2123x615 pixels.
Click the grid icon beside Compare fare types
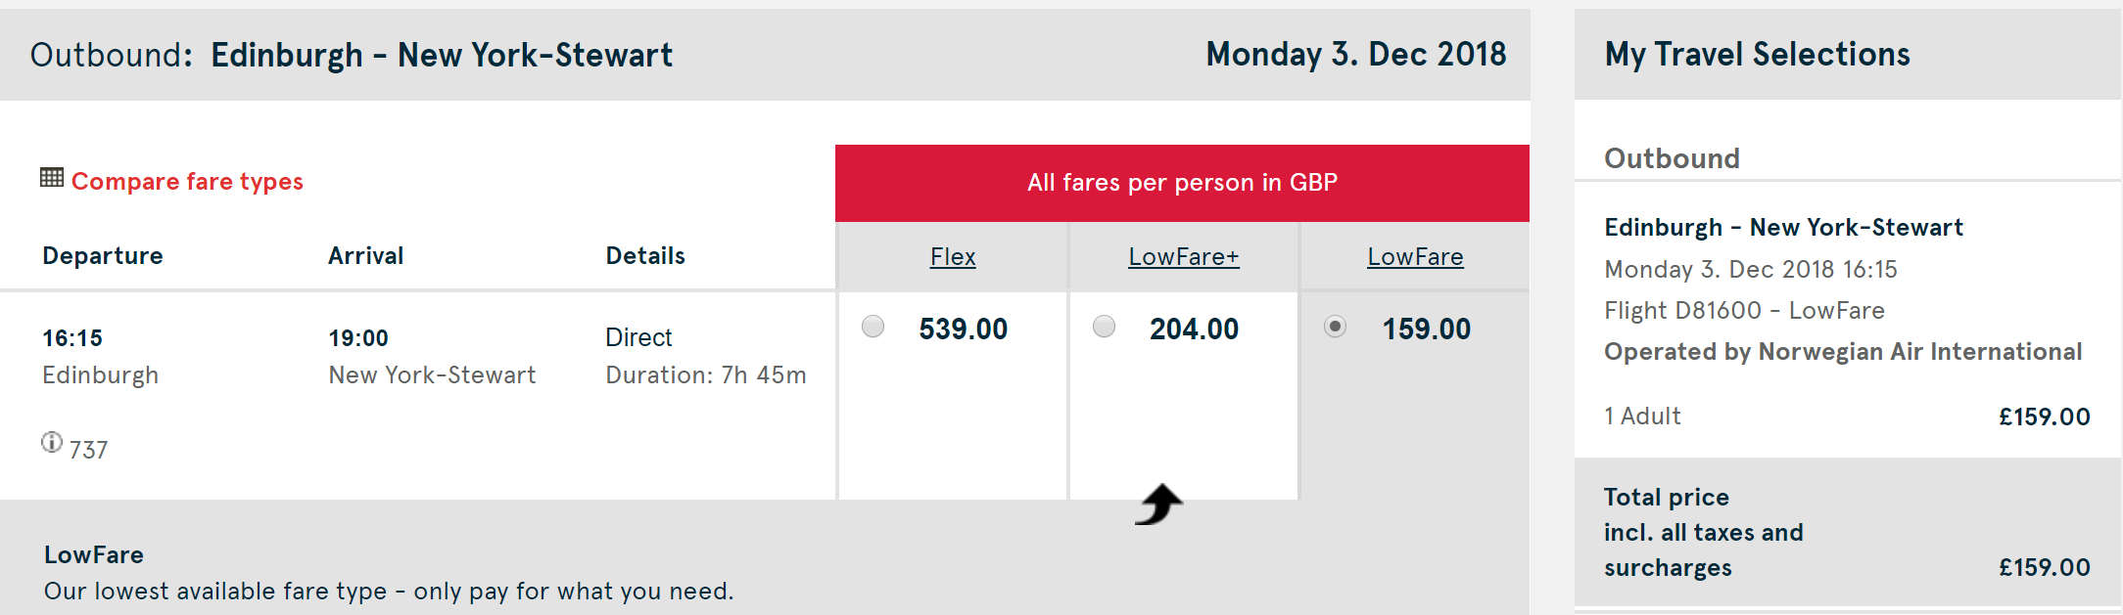(52, 177)
